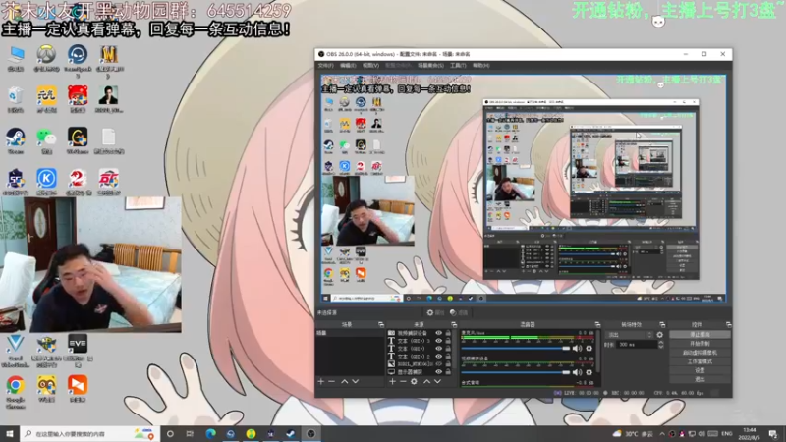Screen dimensions: 786x442
Task: Open Recycle Bin on desktop
Action: (x=15, y=99)
